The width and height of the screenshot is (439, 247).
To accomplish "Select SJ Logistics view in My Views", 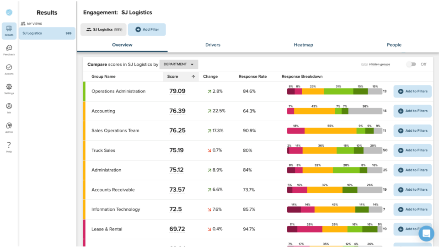I will [x=47, y=33].
